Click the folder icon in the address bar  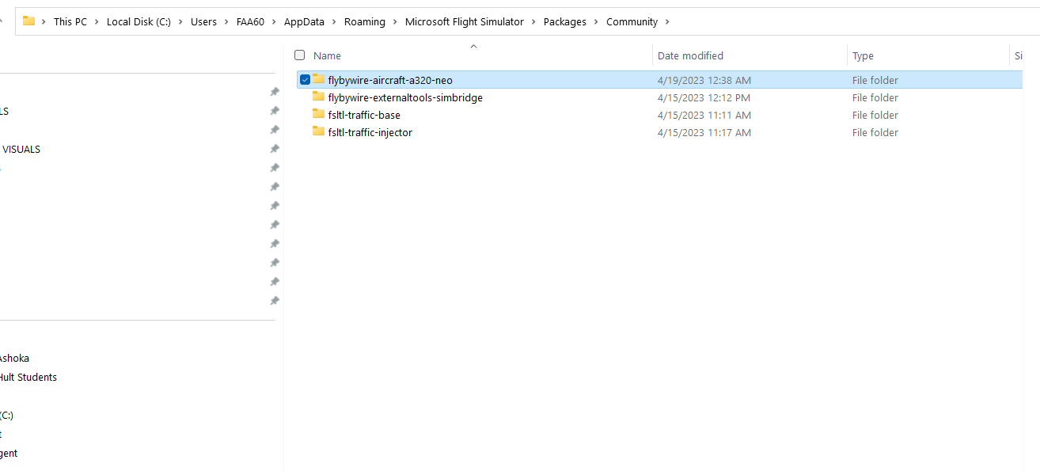(28, 21)
